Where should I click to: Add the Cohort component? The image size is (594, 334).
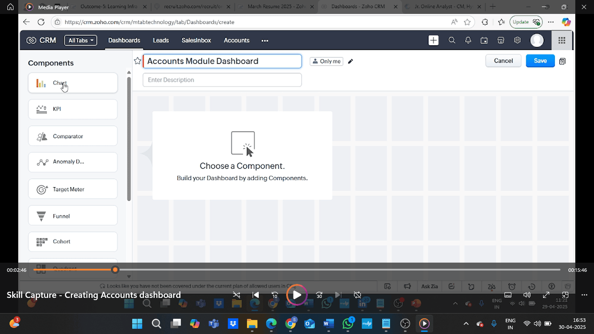(73, 242)
